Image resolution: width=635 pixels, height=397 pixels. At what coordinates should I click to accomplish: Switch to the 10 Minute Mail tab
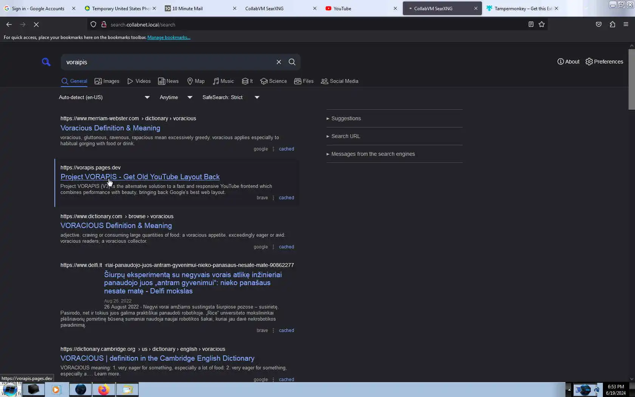coord(200,8)
